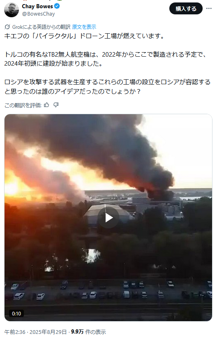This screenshot has height=338, width=217.
Task: Click the post timestamp 午前2:36 2025年8月29日
Action: point(35,332)
